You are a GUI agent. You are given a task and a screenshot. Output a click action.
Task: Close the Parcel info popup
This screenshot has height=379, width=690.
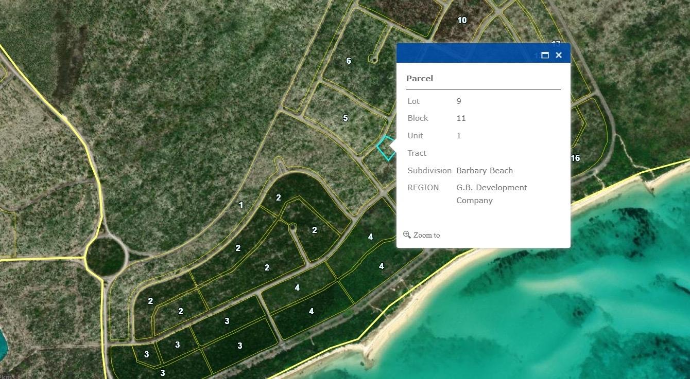tap(559, 55)
